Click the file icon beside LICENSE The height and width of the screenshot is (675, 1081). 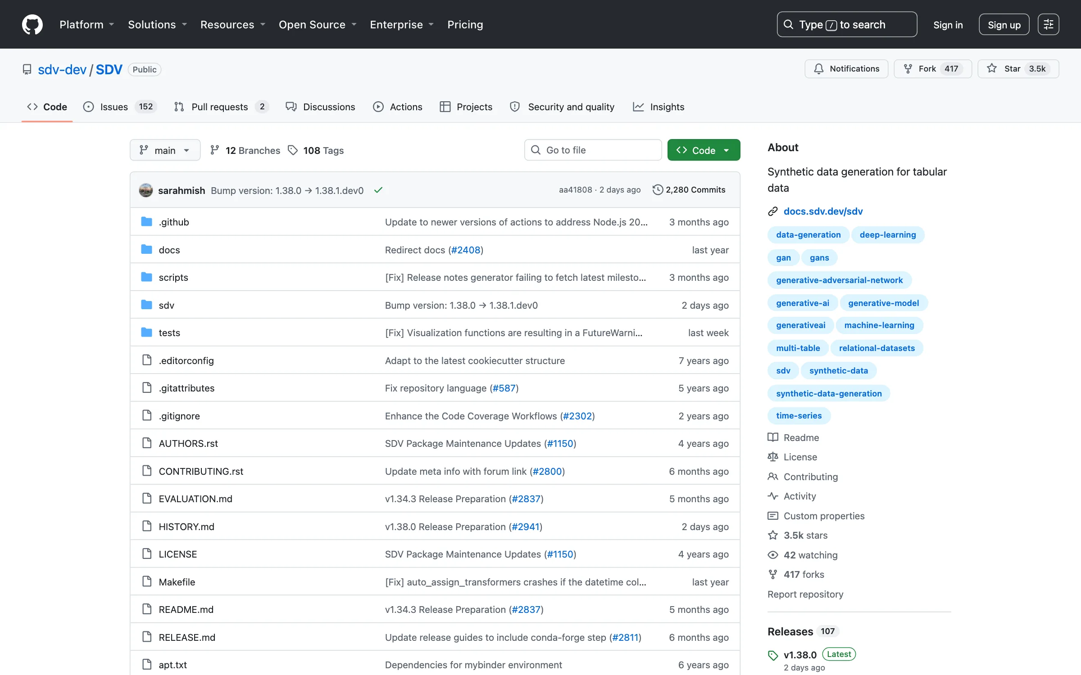pos(147,554)
